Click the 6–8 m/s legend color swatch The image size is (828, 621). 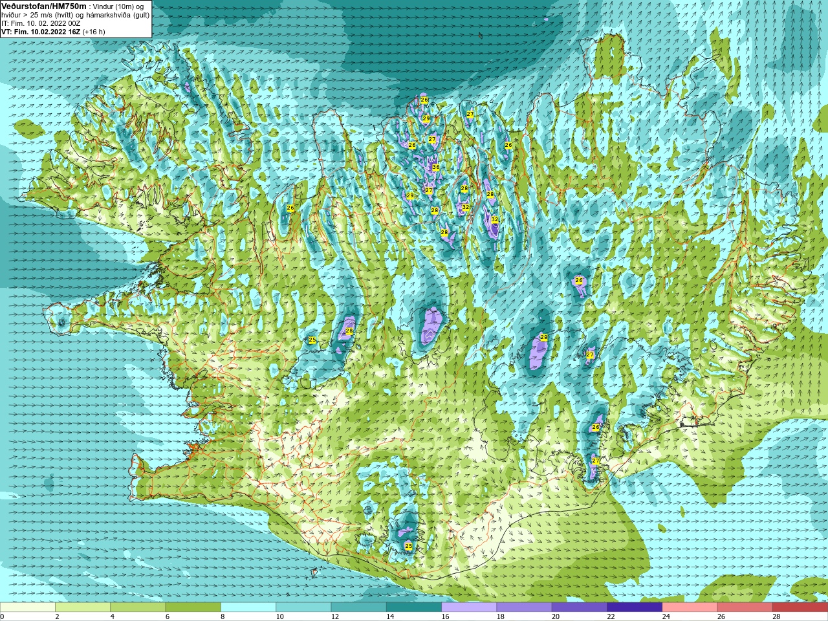click(193, 607)
